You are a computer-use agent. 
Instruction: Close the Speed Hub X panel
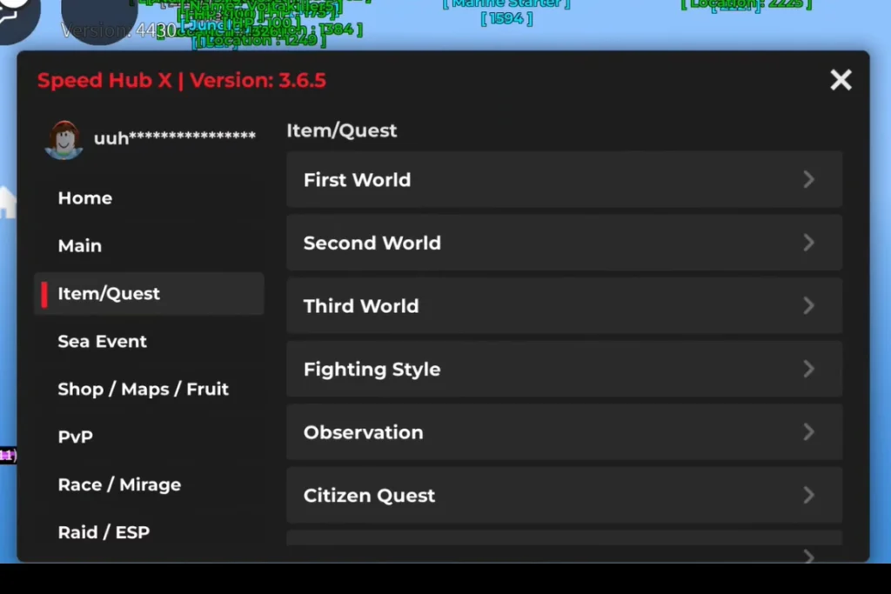click(841, 80)
